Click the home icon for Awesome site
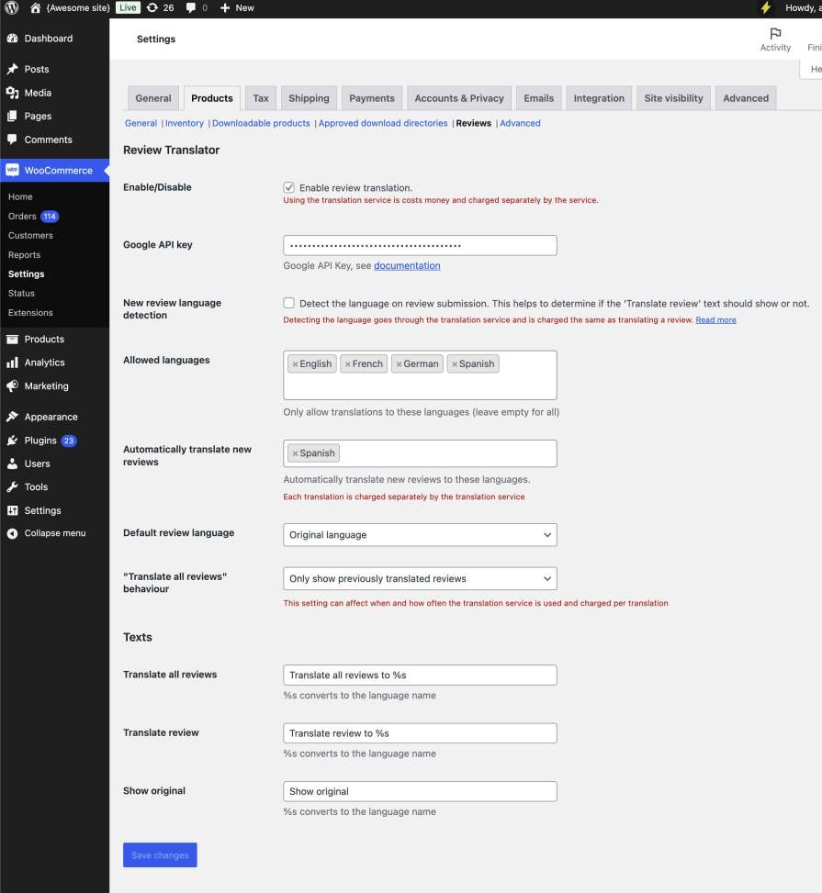822x893 pixels. (x=35, y=8)
